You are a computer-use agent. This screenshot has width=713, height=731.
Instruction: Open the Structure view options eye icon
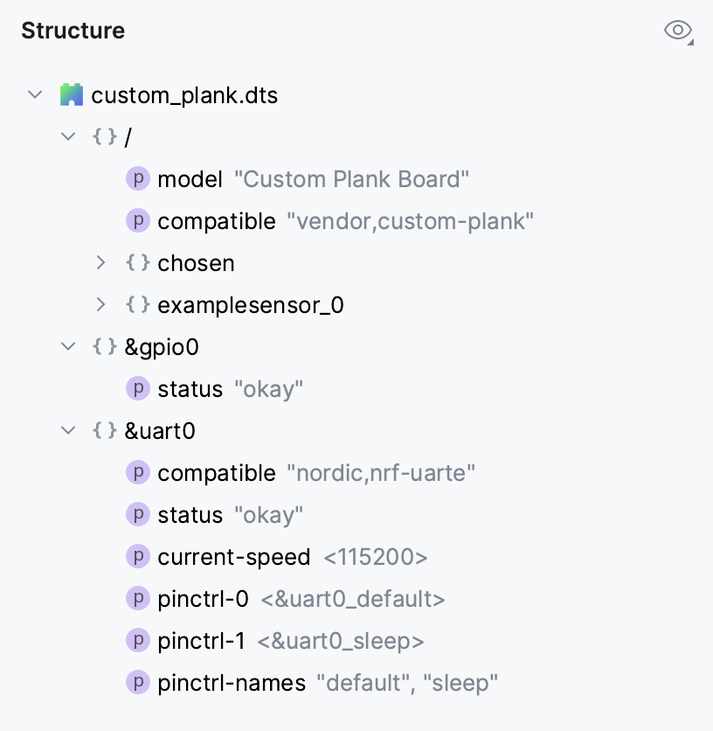click(x=677, y=30)
